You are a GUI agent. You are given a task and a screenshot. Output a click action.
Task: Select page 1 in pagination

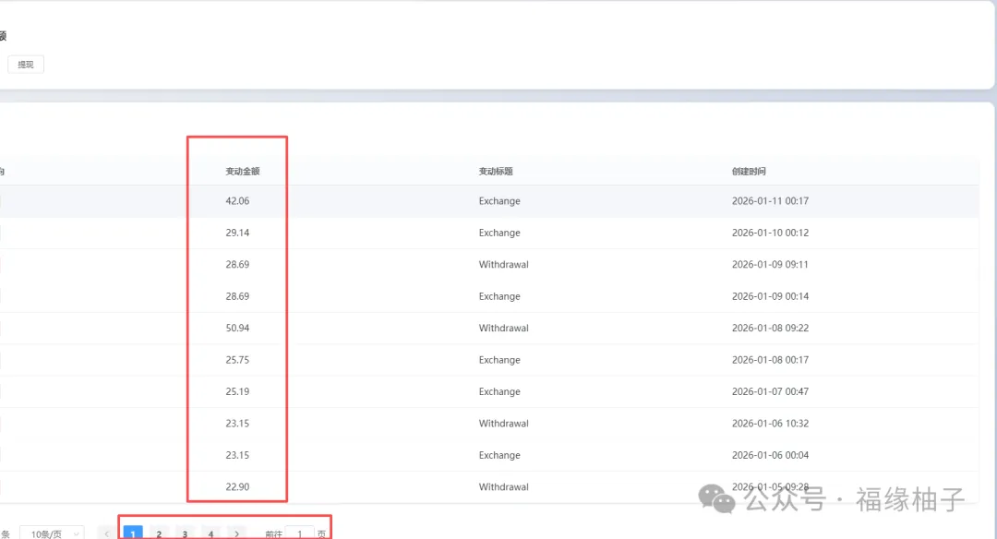[133, 533]
